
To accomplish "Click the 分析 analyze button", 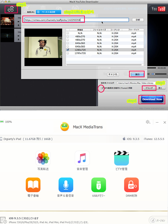I will pos(138,20).
